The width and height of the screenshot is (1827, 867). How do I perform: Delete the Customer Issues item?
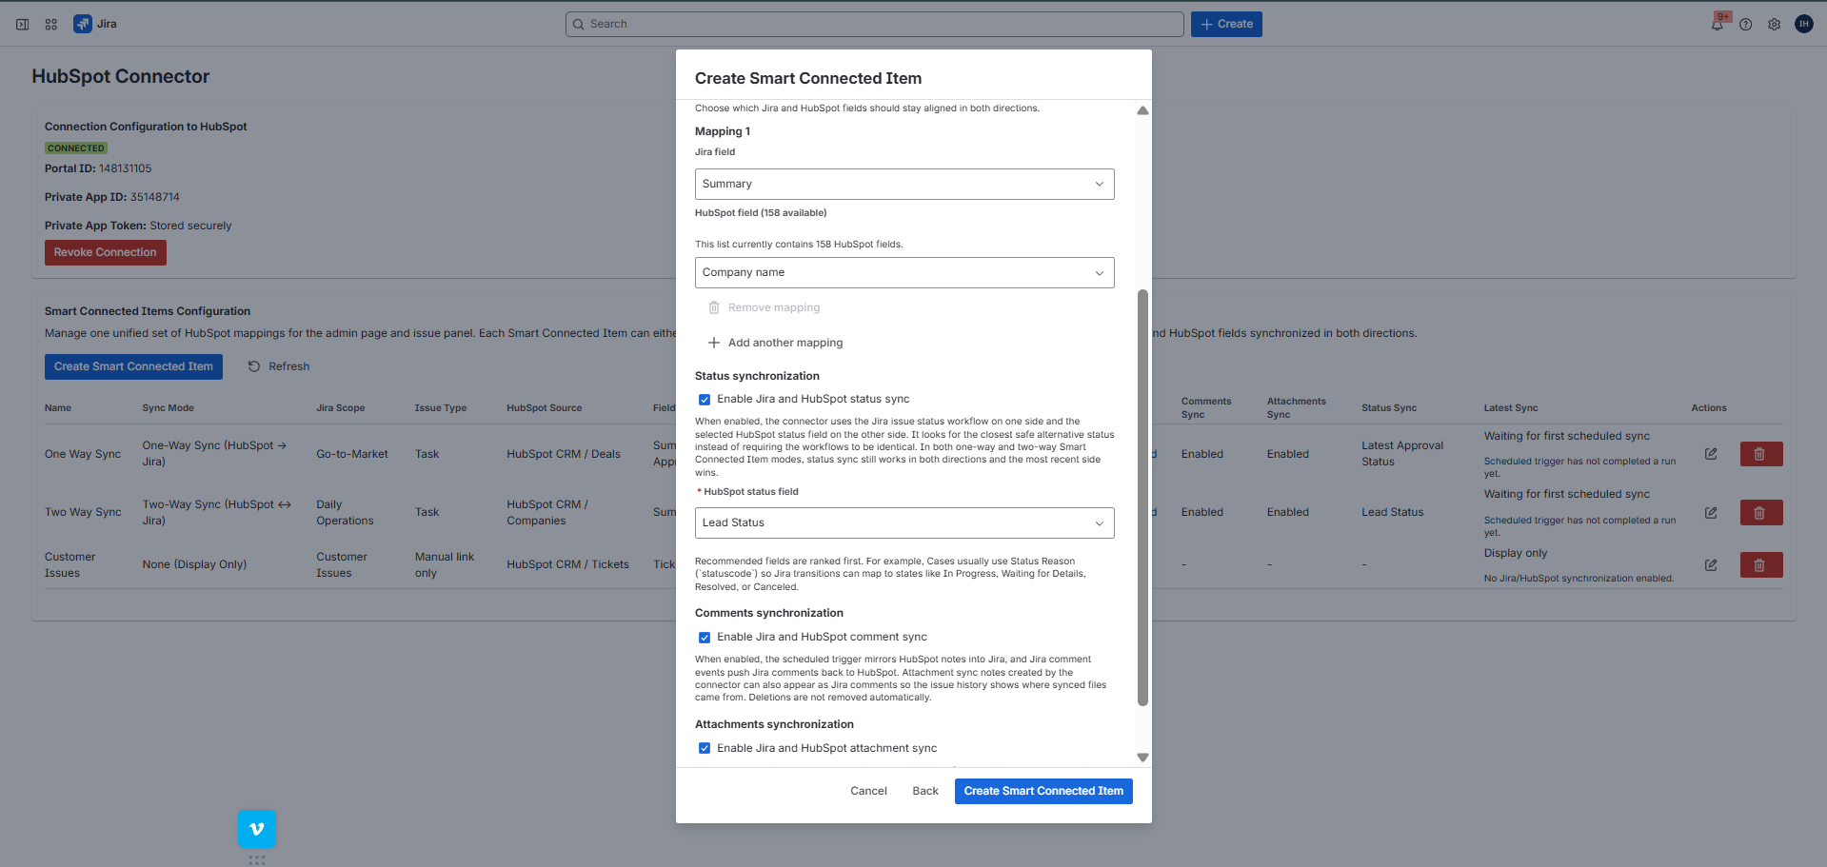pos(1760,564)
